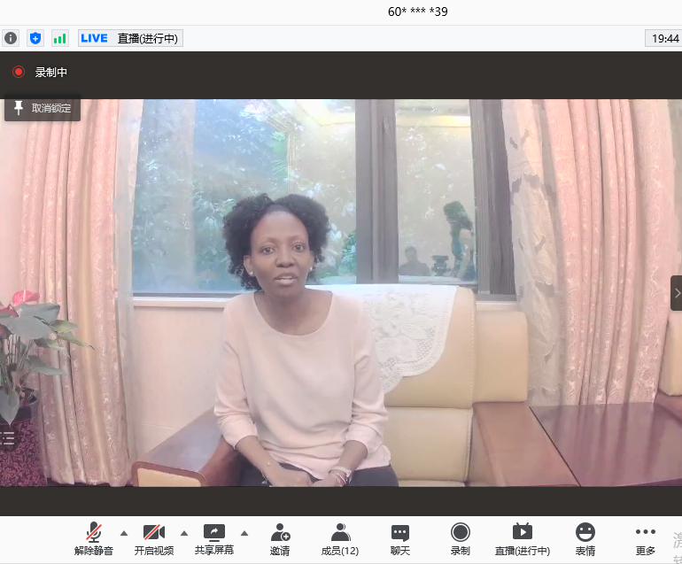The image size is (682, 564).
Task: Click the LIVE 直播(进行中) status label
Action: 130,38
